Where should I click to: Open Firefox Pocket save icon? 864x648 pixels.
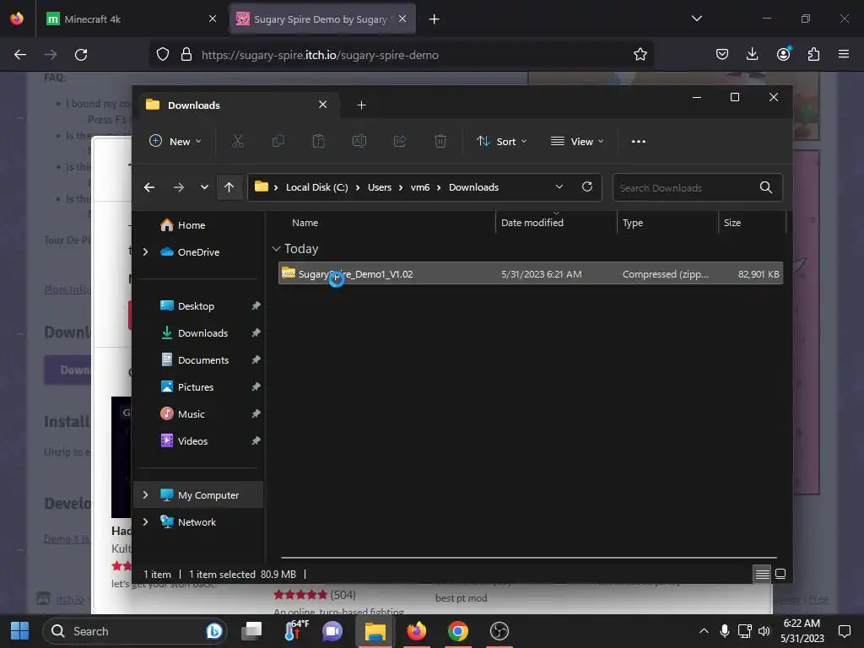[722, 54]
